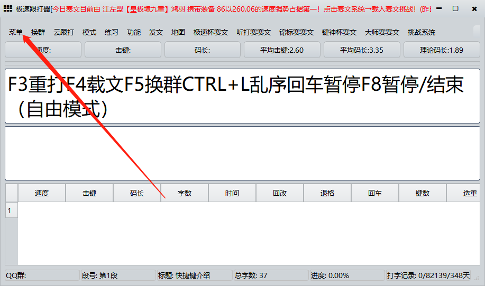Minimize the 极速跟打器 window

436,8
